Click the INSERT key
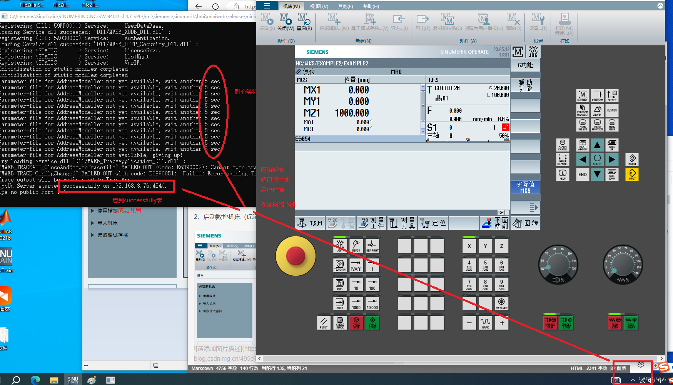 tap(632, 160)
